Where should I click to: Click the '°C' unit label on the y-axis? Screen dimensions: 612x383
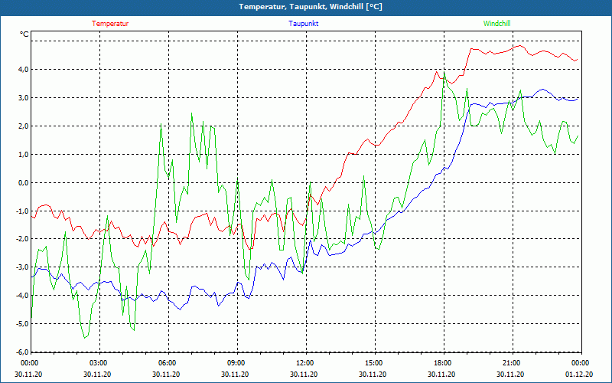[24, 34]
